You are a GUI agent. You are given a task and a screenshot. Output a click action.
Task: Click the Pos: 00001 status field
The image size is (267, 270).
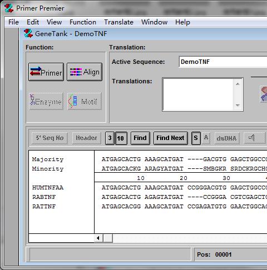tap(214, 254)
